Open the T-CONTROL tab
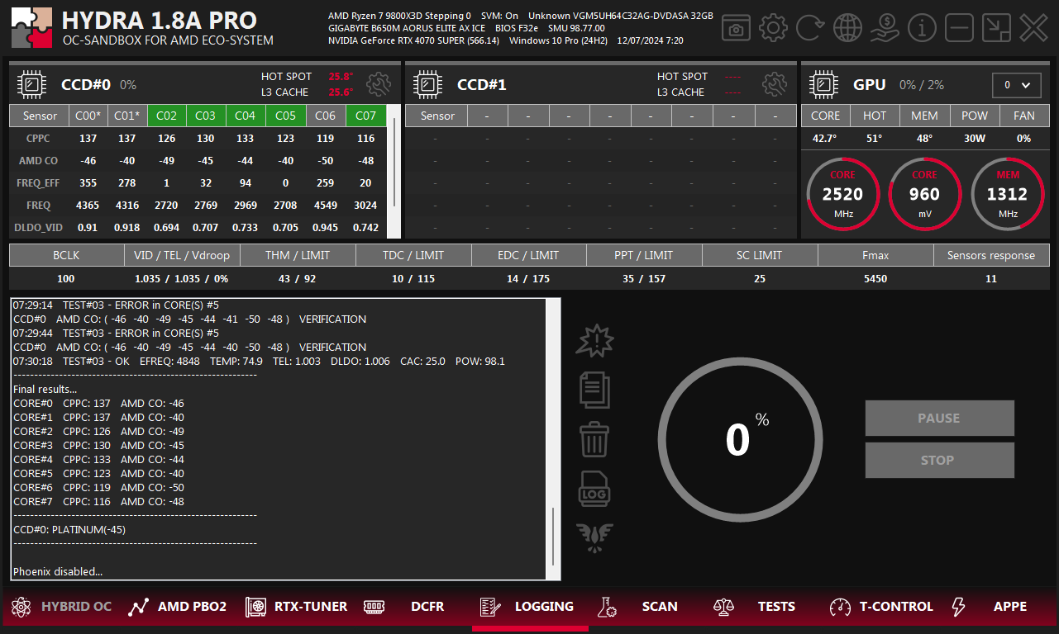 [x=881, y=607]
